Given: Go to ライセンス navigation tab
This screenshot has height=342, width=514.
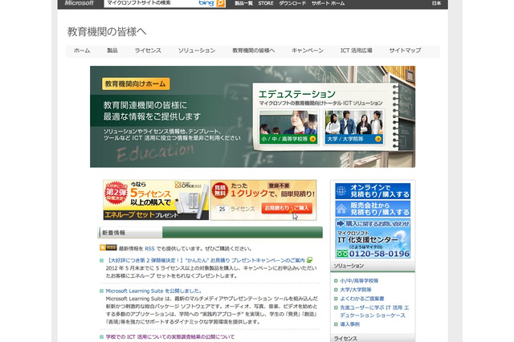Looking at the screenshot, I should [x=148, y=51].
